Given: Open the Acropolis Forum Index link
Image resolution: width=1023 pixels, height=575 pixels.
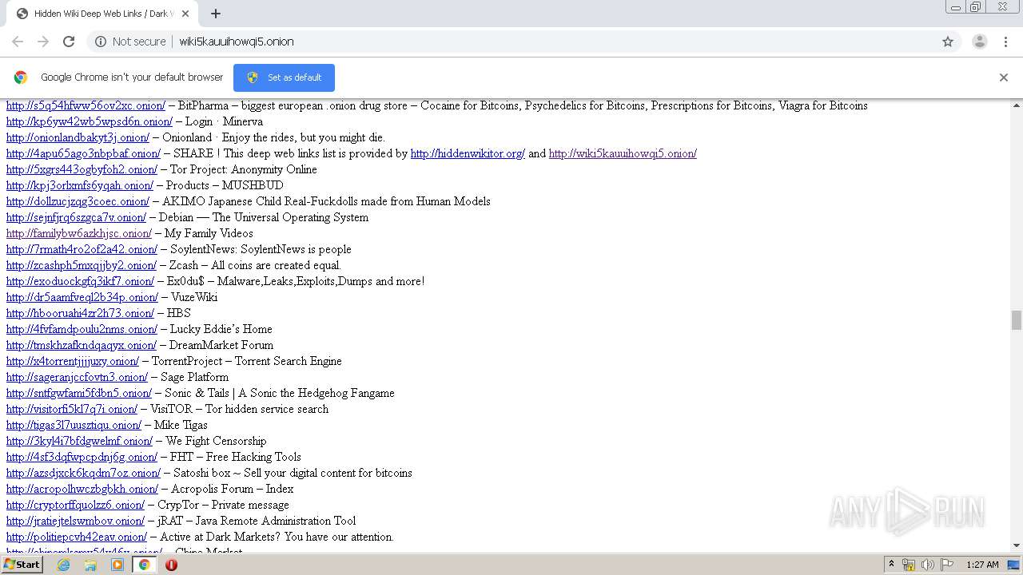Looking at the screenshot, I should point(82,489).
